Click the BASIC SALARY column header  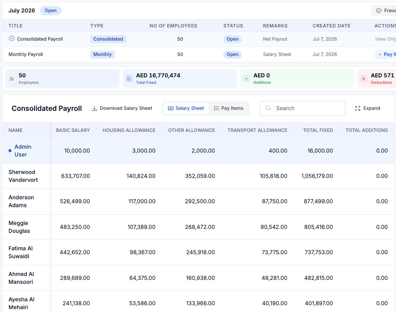click(x=73, y=130)
